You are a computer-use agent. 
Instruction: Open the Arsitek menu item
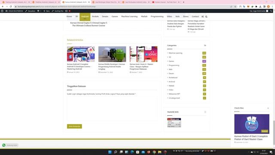pyautogui.click(x=95, y=16)
